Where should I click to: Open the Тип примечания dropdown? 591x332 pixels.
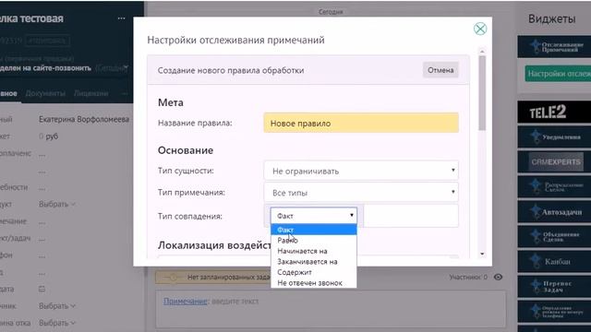coord(361,193)
